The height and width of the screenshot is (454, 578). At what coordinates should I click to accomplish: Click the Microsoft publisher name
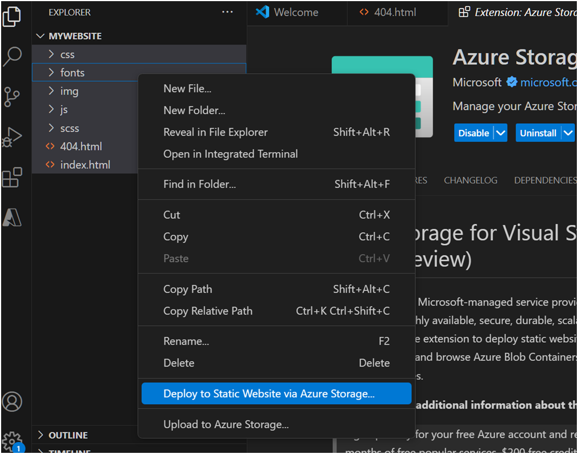coord(477,82)
